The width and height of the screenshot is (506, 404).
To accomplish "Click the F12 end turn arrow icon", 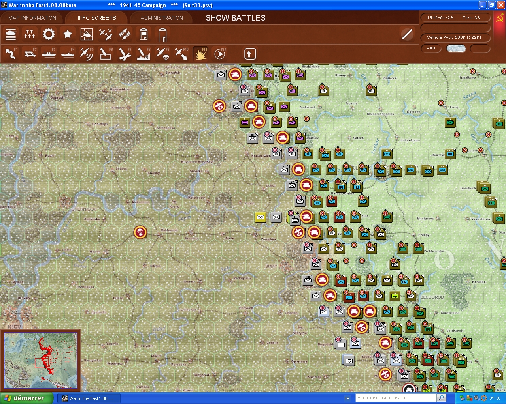I will [219, 53].
